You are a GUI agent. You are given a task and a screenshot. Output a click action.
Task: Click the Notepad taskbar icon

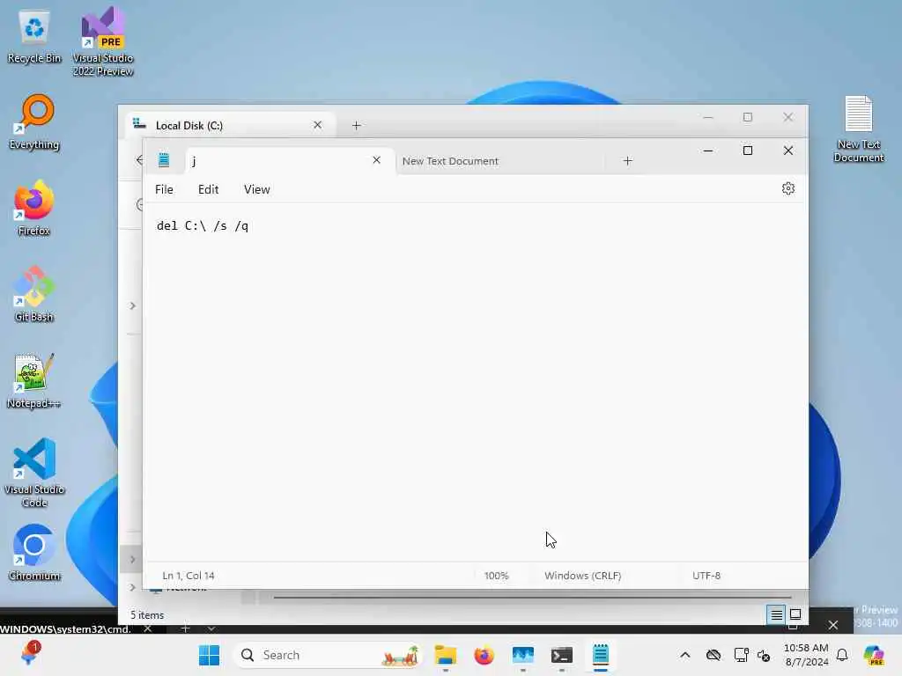601,655
